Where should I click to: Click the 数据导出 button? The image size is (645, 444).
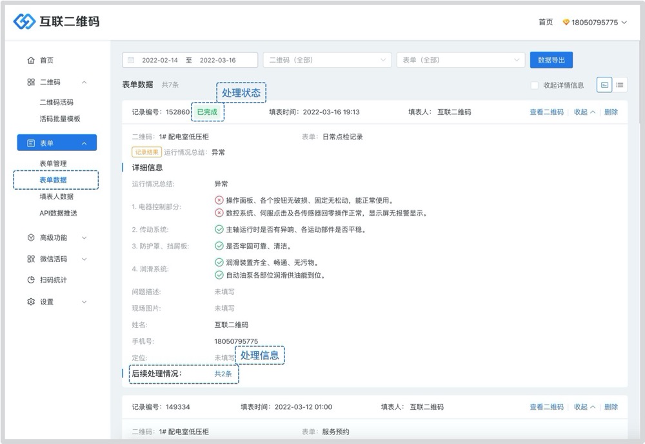click(551, 60)
